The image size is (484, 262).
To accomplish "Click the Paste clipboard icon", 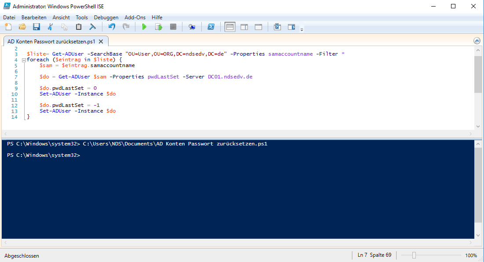I will tap(78, 27).
